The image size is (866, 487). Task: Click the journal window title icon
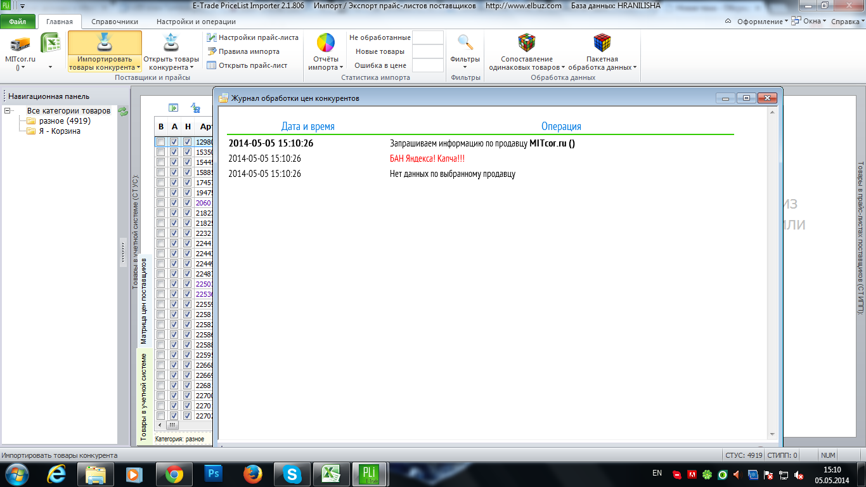224,98
